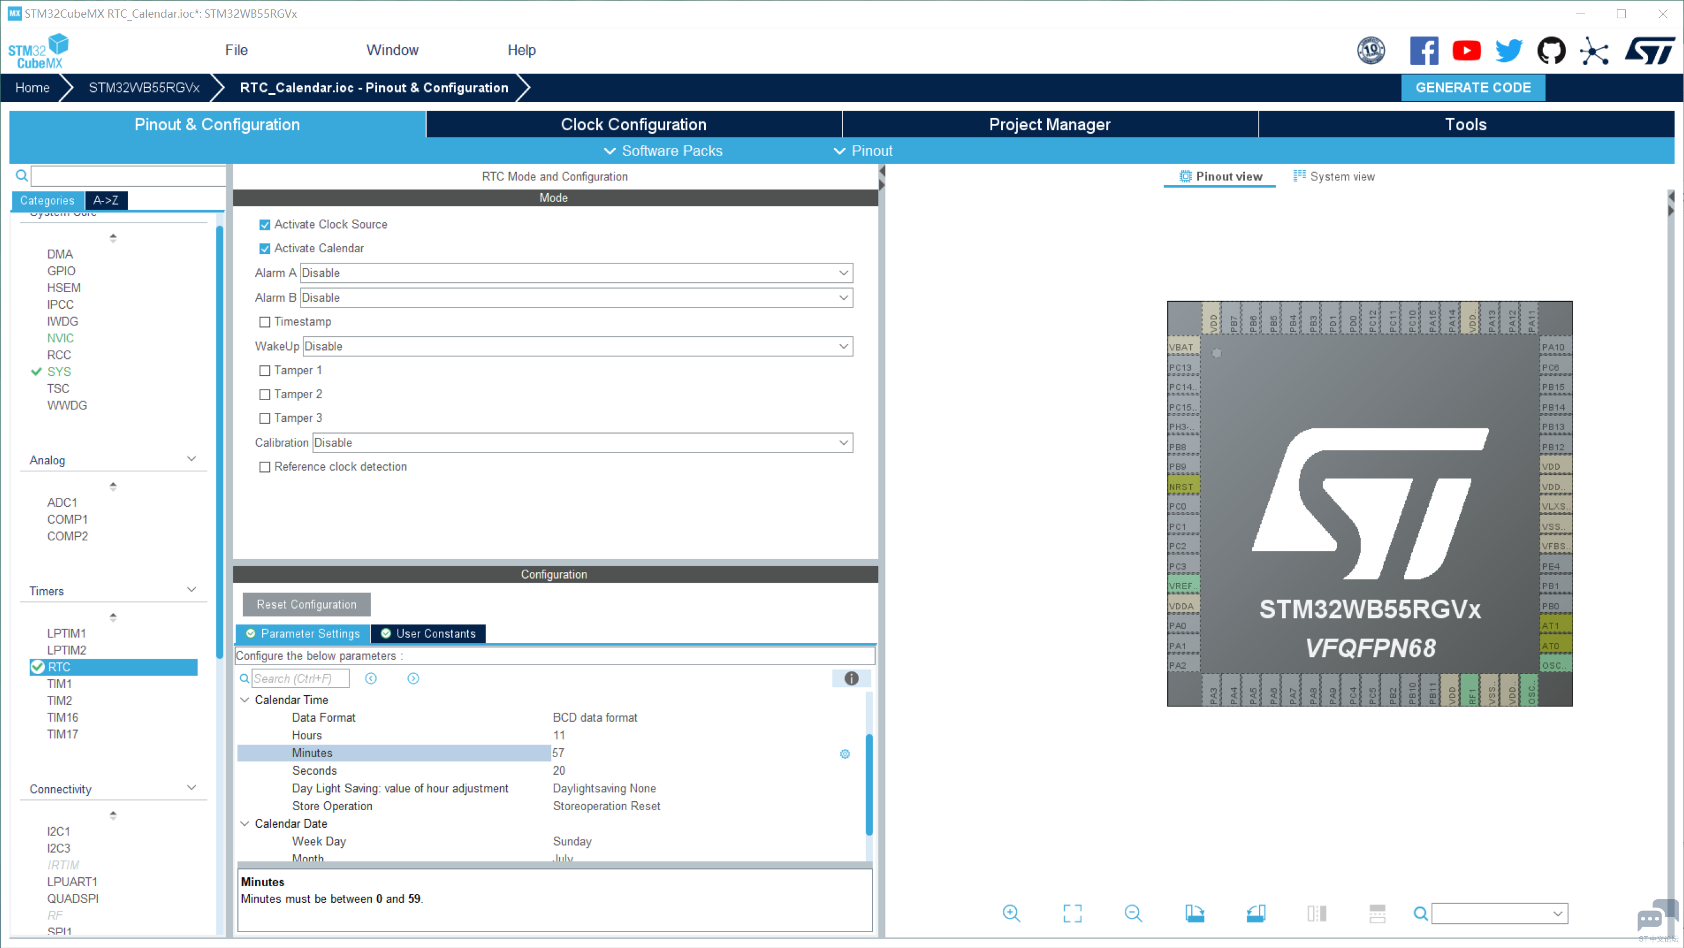Open the Help menu
Screen dimensions: 1684x948
[521, 50]
